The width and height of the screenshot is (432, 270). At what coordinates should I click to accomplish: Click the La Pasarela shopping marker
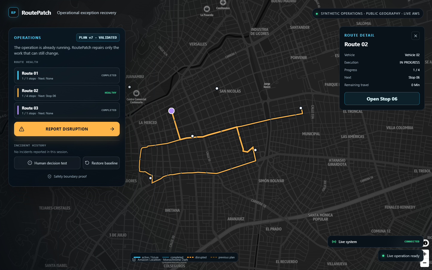[x=207, y=9]
